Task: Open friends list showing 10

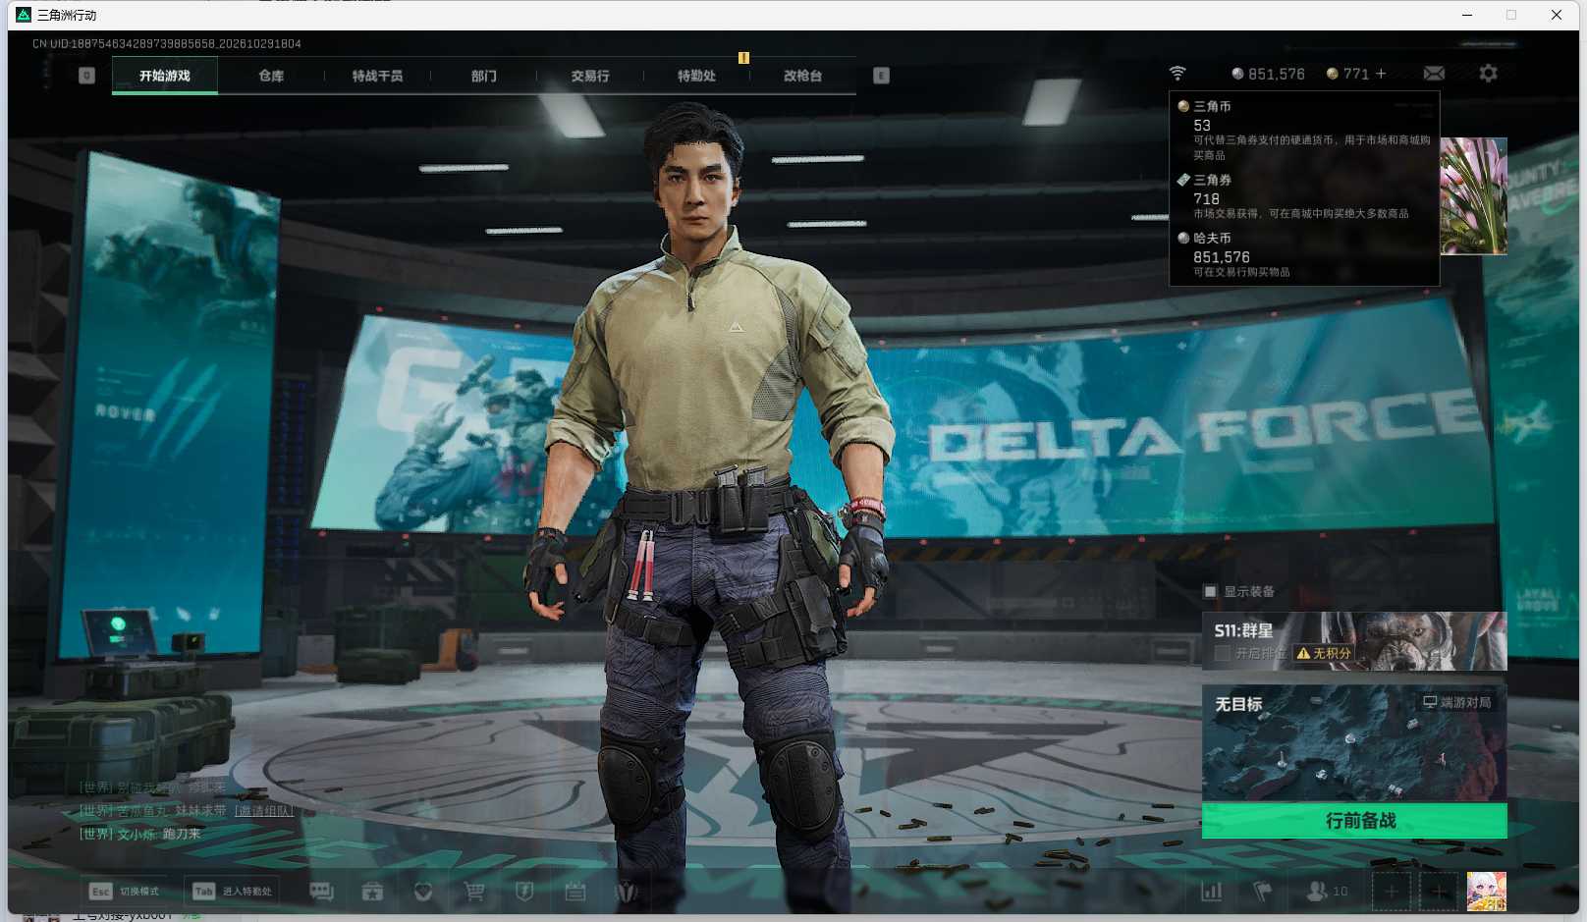Action: pyautogui.click(x=1328, y=892)
